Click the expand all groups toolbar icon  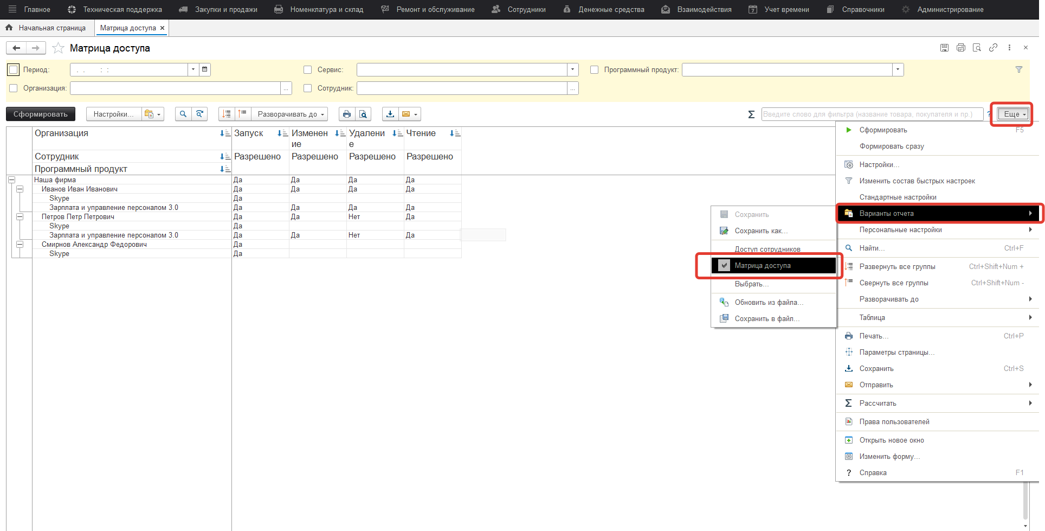coord(227,114)
